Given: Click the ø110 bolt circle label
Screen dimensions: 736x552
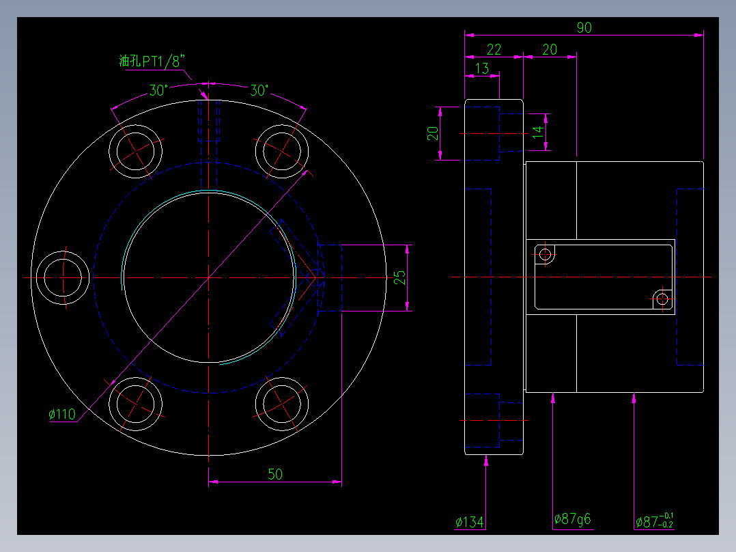Looking at the screenshot, I should (x=62, y=415).
